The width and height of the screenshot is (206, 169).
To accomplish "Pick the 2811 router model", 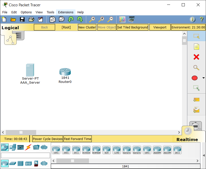I will coord(177,150).
